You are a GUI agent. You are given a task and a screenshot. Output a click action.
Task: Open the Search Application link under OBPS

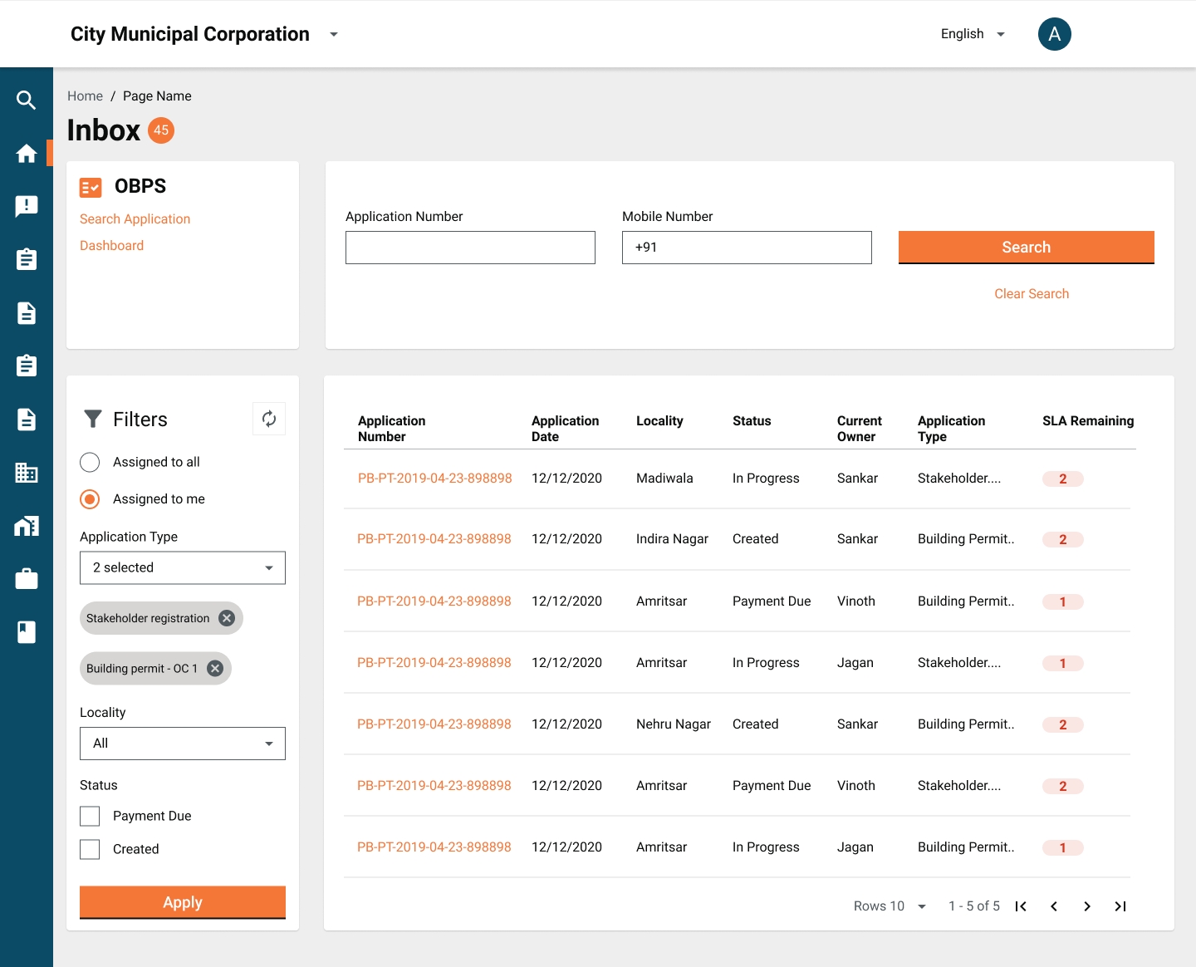pos(135,219)
